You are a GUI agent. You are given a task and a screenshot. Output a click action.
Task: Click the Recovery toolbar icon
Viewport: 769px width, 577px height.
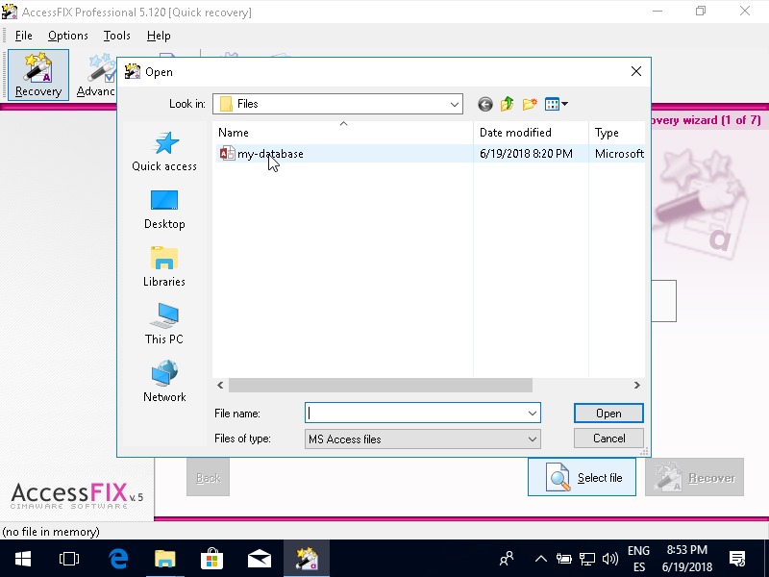point(38,75)
